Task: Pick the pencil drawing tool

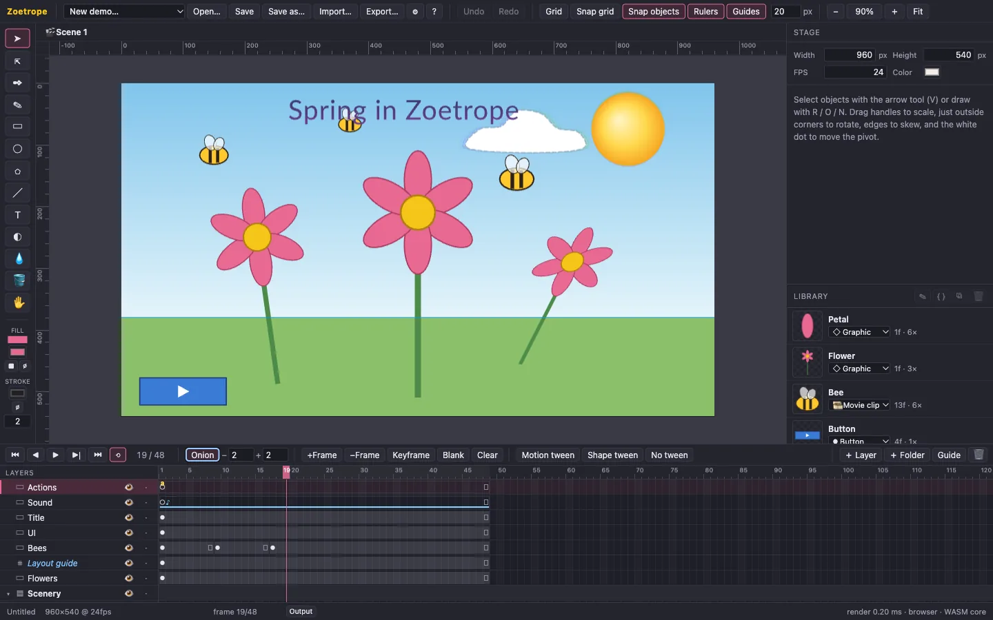Action: [17, 105]
